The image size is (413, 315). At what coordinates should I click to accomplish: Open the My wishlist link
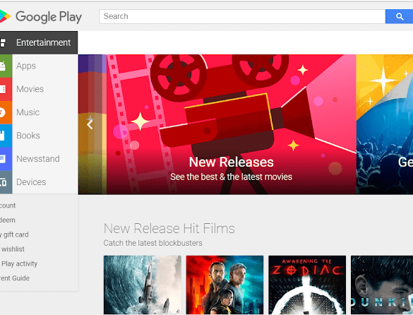pyautogui.click(x=12, y=249)
